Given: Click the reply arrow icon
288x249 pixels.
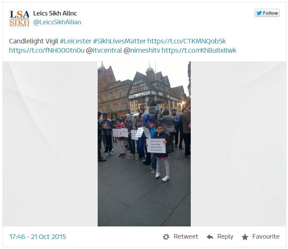Looking at the screenshot, I should coord(210,237).
